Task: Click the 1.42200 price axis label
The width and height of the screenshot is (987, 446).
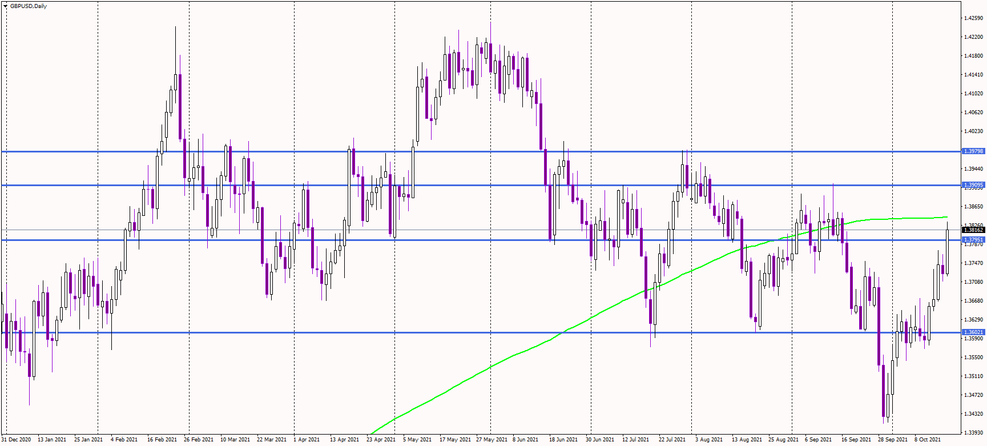Action: tap(974, 37)
